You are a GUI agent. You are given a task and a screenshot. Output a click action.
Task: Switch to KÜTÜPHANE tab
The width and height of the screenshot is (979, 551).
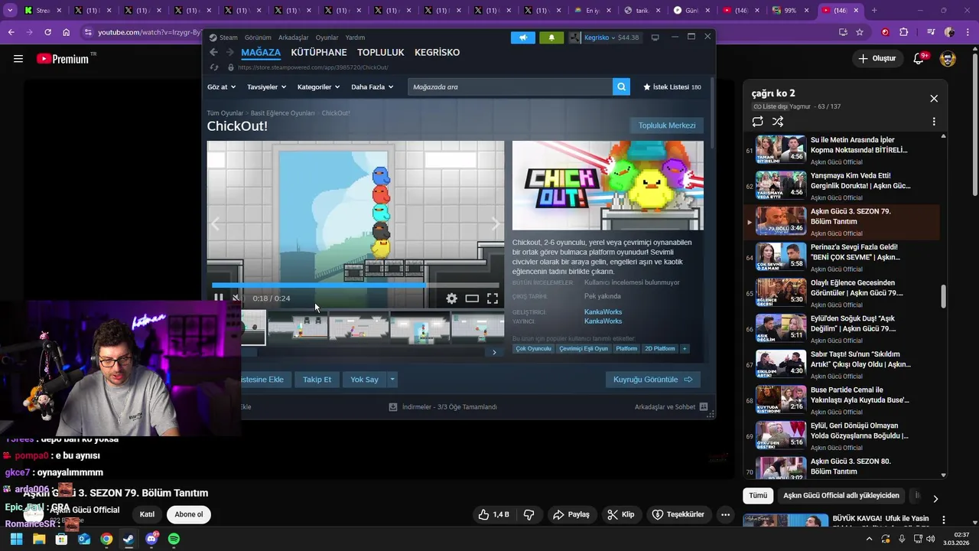(x=319, y=52)
